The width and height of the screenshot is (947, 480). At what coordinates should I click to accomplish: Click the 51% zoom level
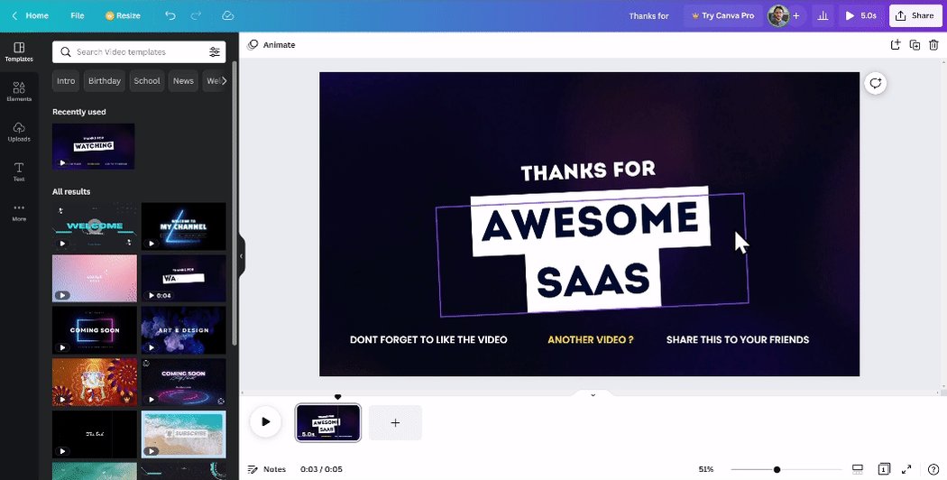click(706, 469)
